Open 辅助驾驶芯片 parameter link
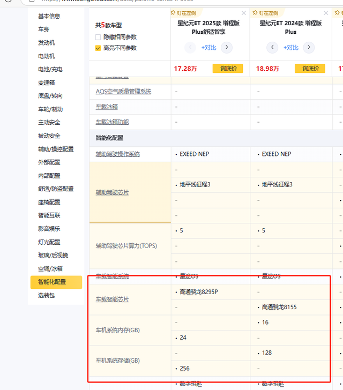The height and width of the screenshot is (390, 343). click(112, 192)
